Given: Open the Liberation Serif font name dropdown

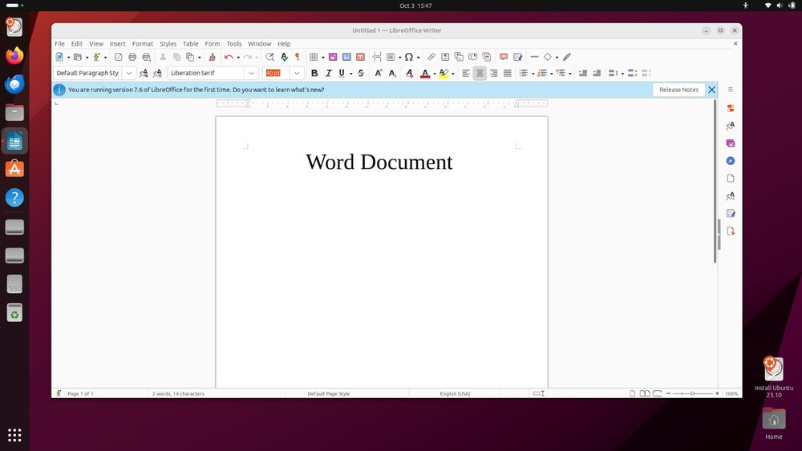Looking at the screenshot, I should click(x=252, y=73).
